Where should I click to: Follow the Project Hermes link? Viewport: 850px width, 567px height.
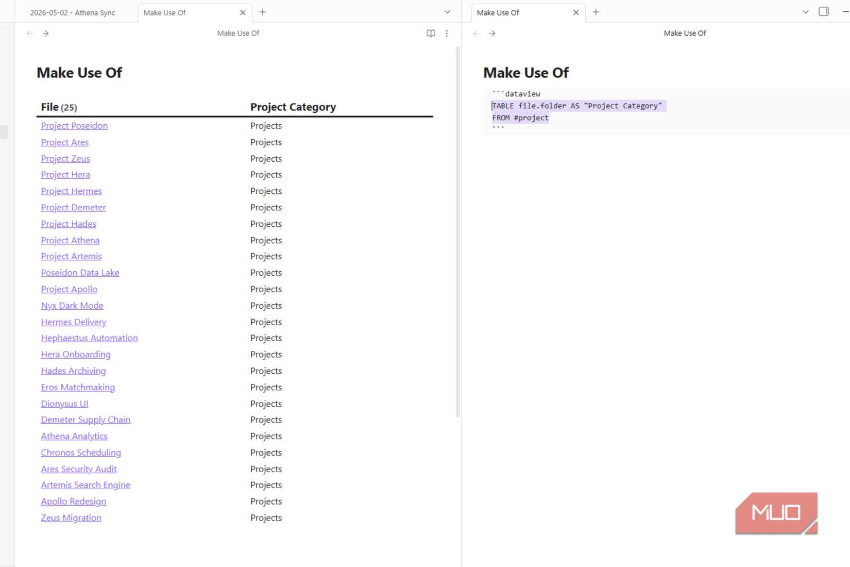72,191
